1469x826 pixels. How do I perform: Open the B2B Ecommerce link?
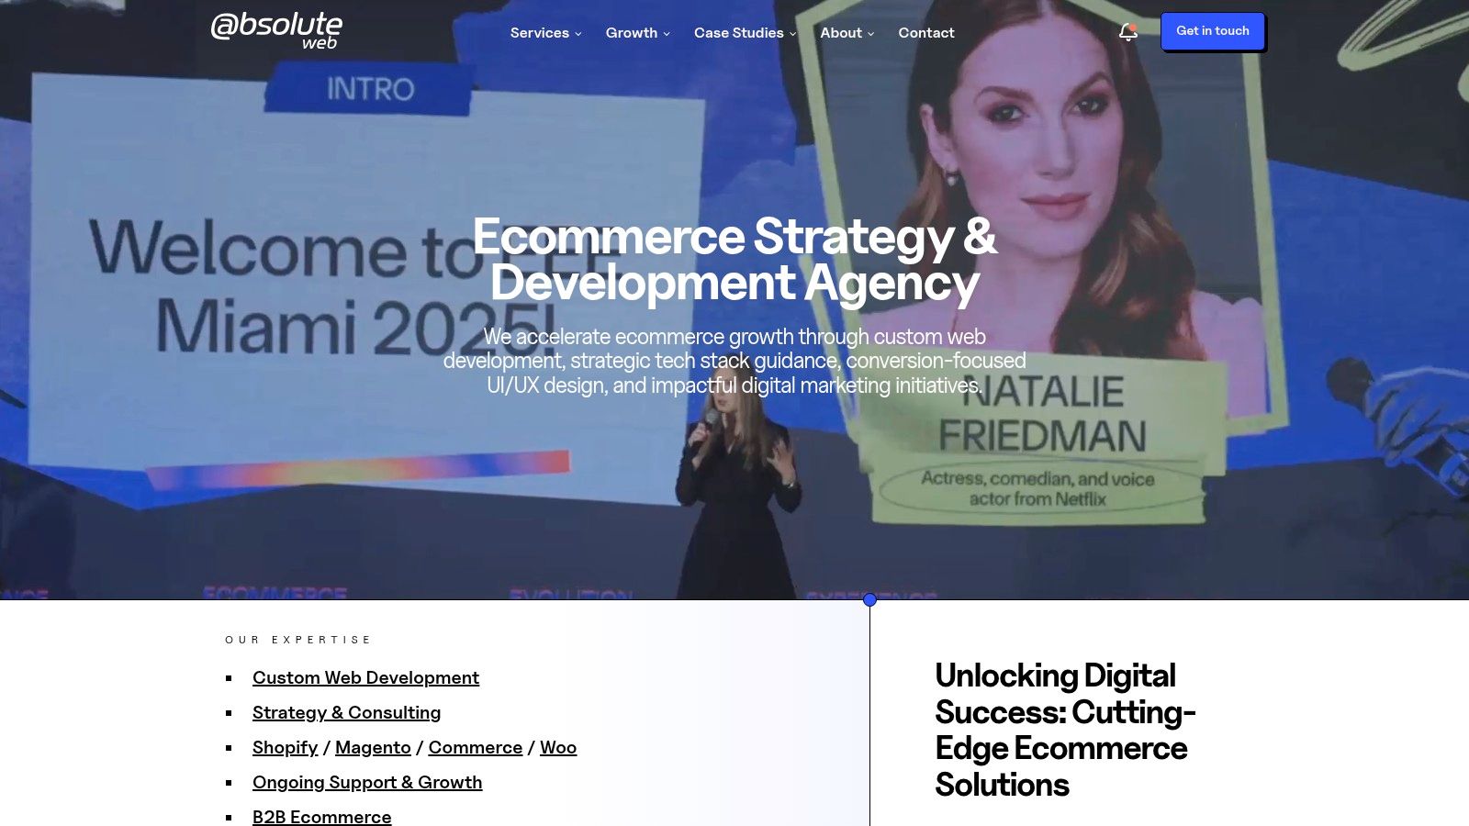click(322, 816)
